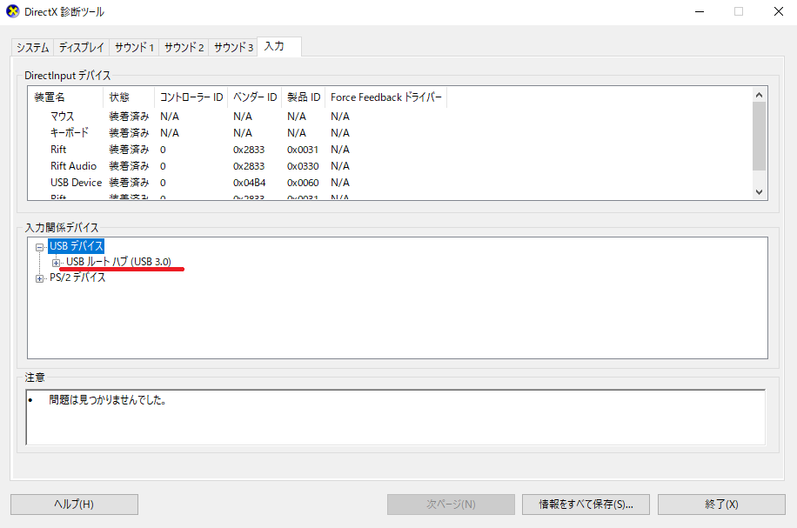Switch to the システム tab

(32, 47)
